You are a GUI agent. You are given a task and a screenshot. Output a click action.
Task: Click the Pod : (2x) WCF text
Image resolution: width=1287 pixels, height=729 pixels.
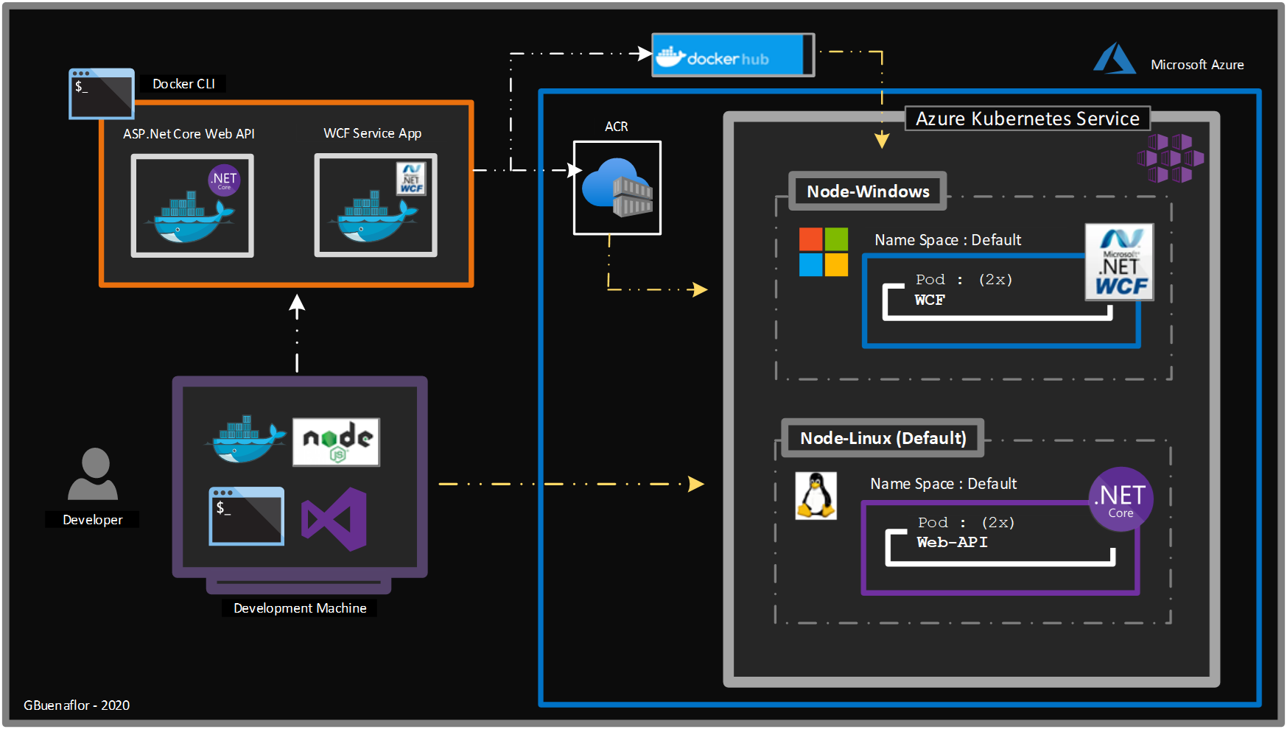964,289
